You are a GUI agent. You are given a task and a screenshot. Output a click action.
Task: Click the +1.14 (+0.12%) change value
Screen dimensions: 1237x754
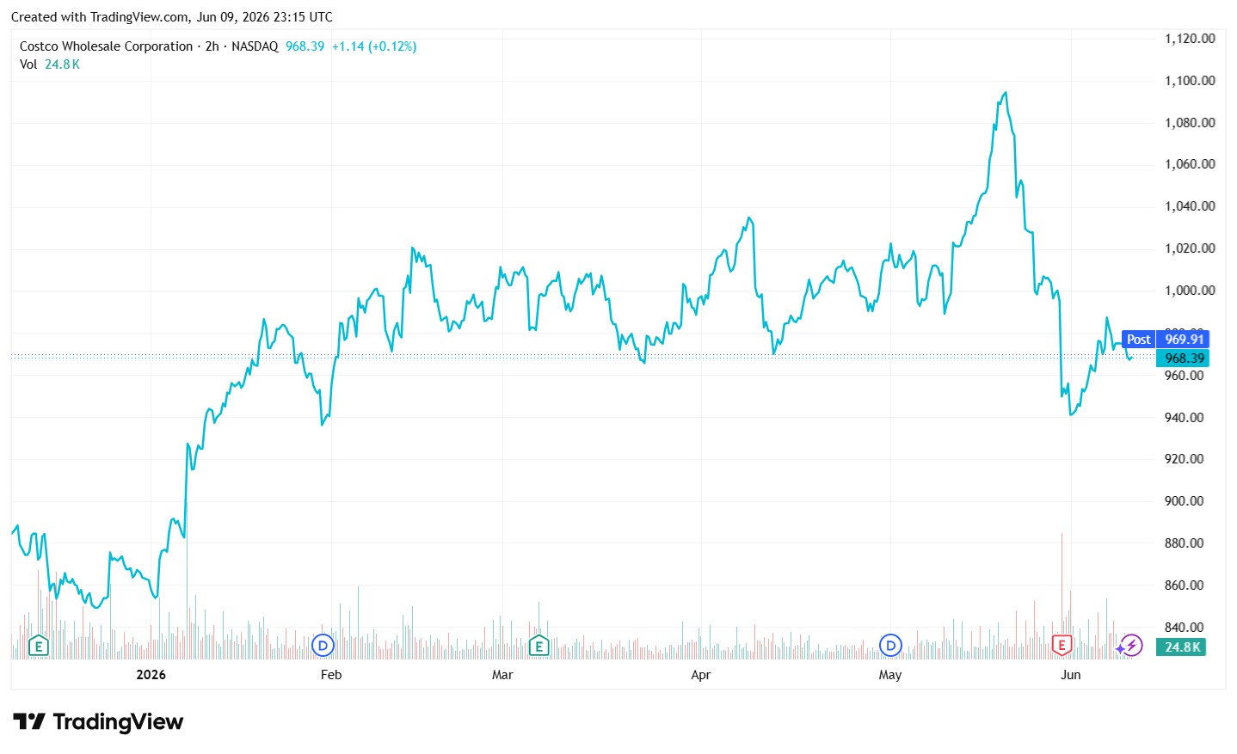374,46
